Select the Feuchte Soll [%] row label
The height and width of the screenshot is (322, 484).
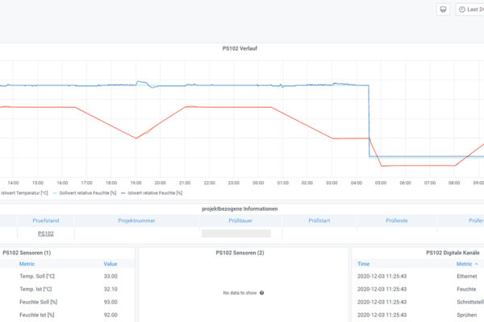click(x=38, y=302)
